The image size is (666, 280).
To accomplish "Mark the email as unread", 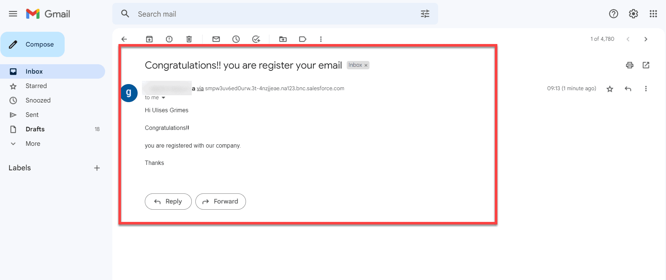I will (x=216, y=39).
